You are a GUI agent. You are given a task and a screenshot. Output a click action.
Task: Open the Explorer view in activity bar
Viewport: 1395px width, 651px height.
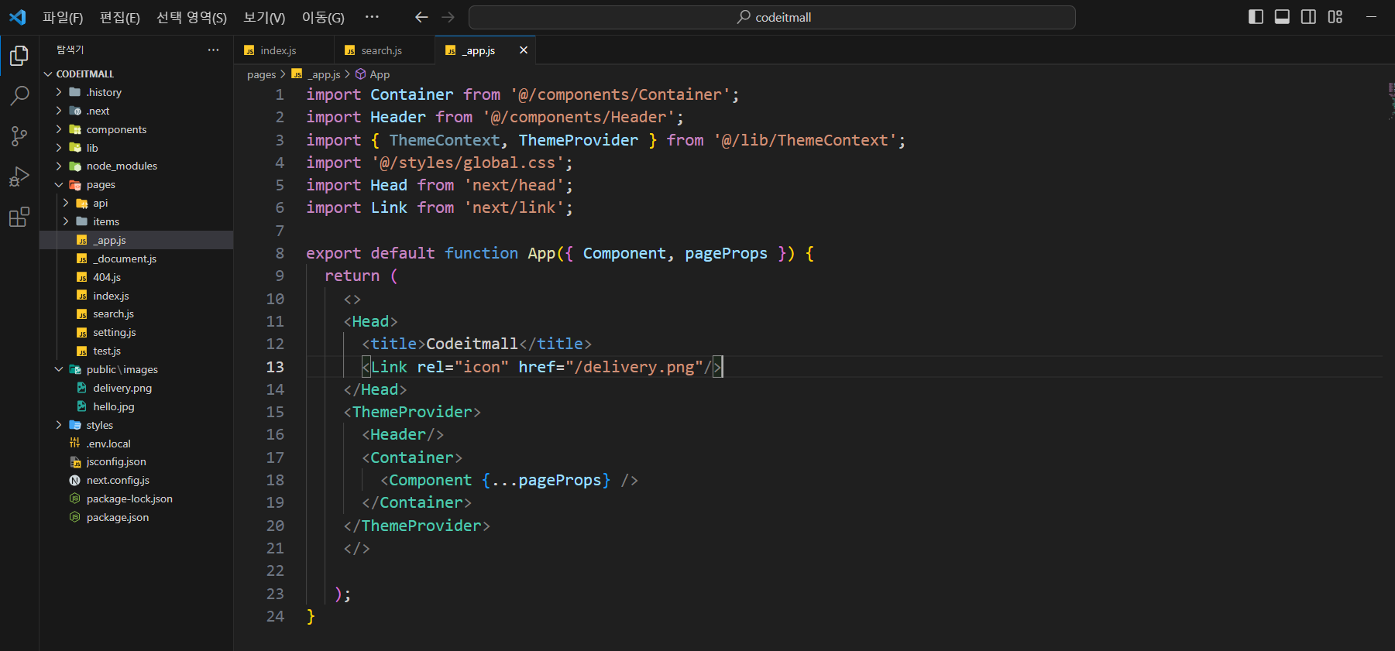(19, 56)
